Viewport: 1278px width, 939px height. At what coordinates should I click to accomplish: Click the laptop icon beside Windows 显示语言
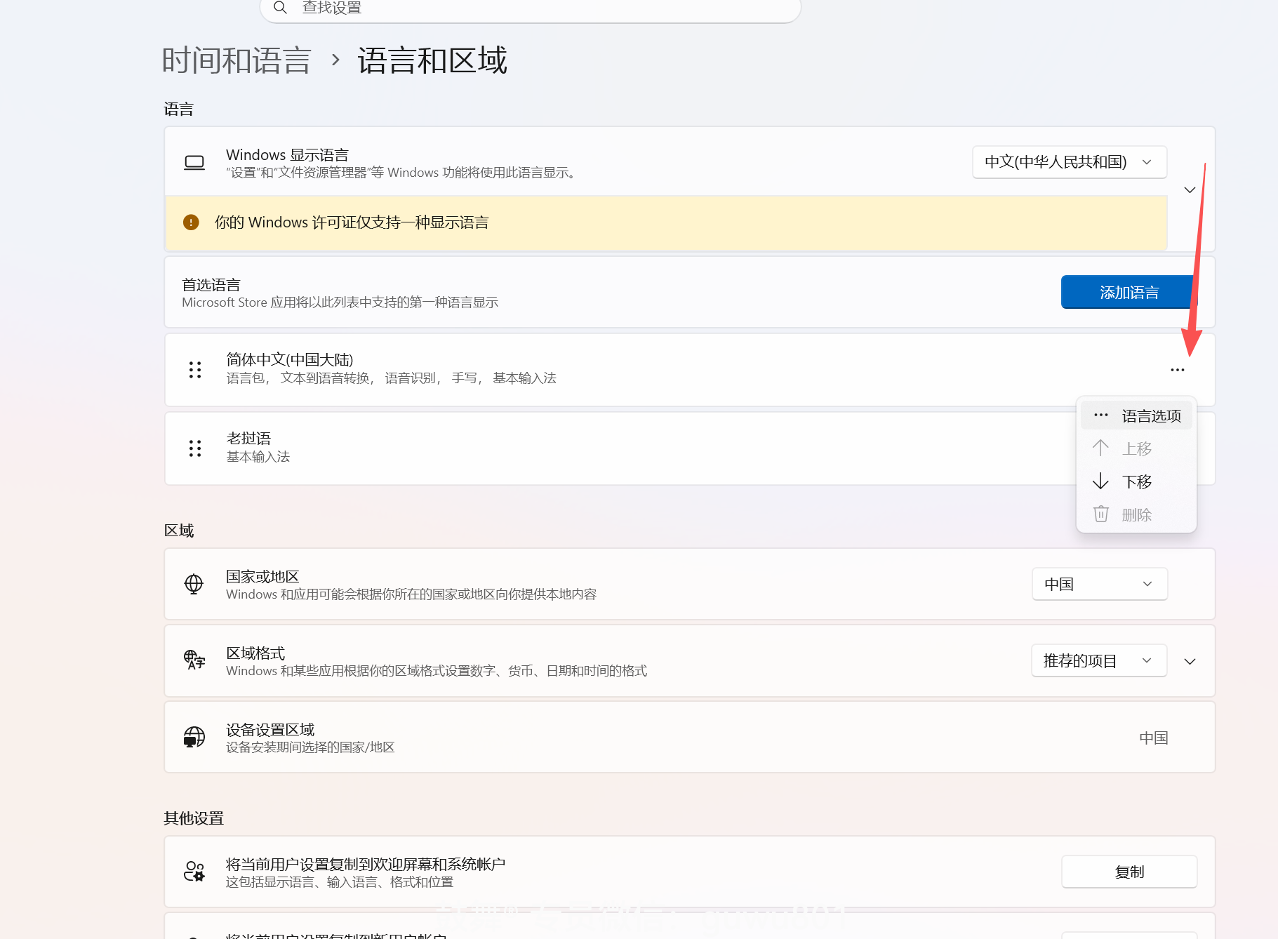(x=194, y=163)
